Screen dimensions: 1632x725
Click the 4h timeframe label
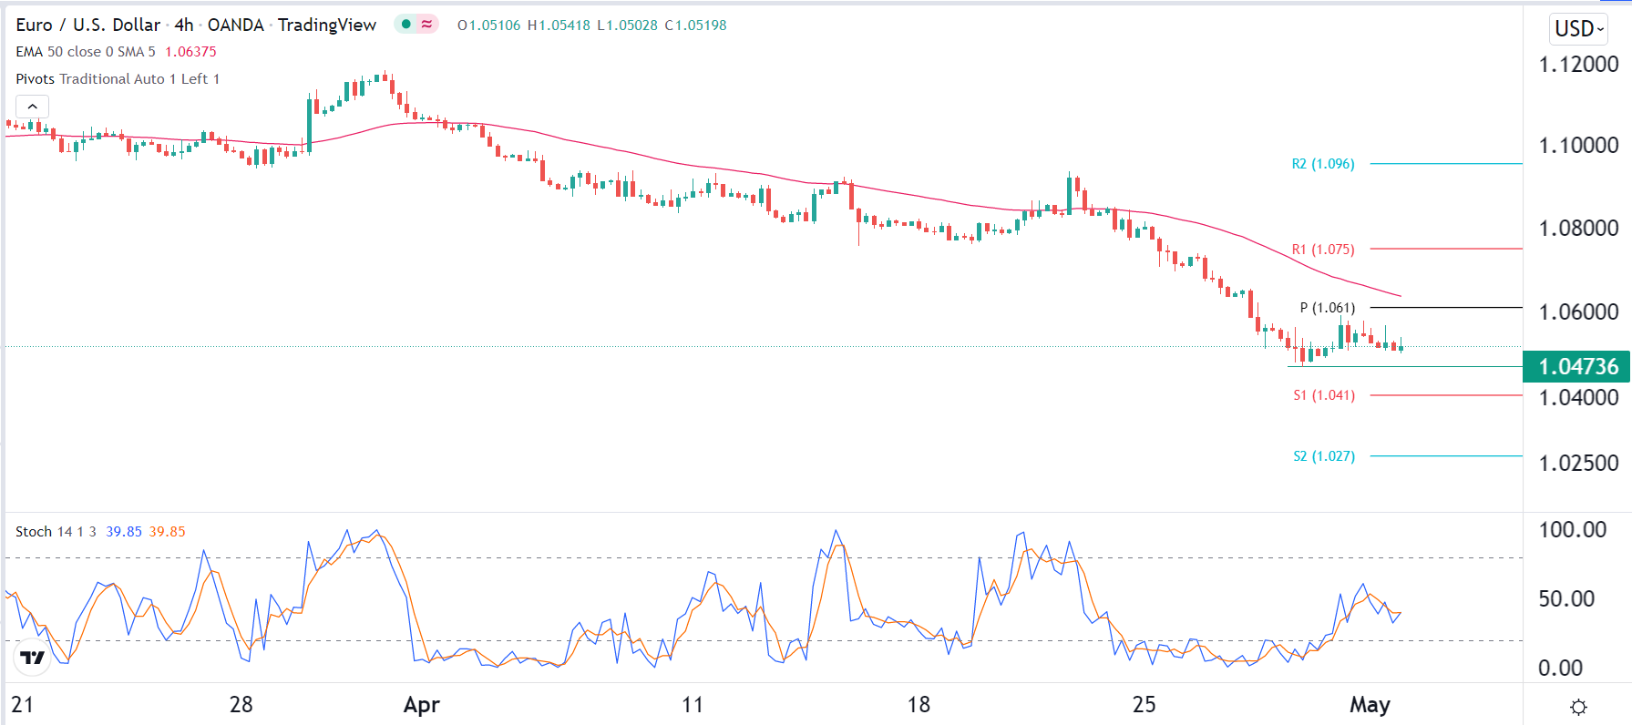tap(184, 25)
